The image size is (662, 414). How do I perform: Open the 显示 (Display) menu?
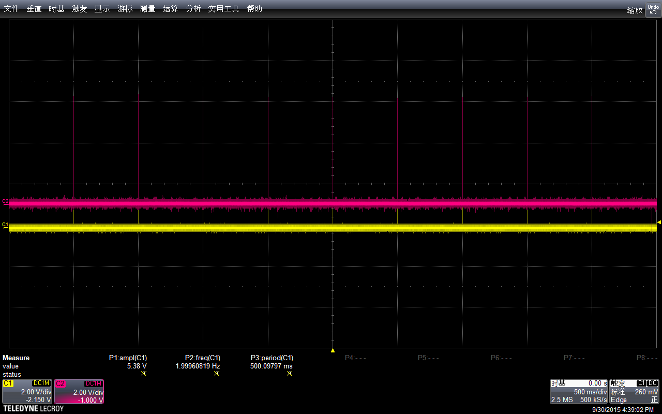point(102,9)
